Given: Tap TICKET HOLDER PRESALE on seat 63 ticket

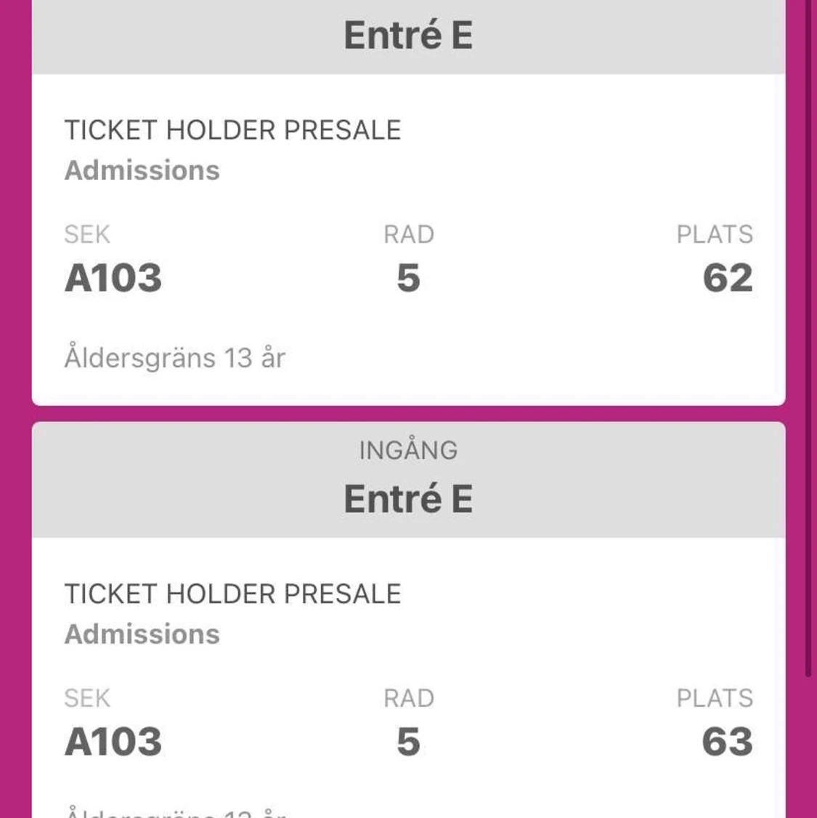Looking at the screenshot, I should pos(232,594).
